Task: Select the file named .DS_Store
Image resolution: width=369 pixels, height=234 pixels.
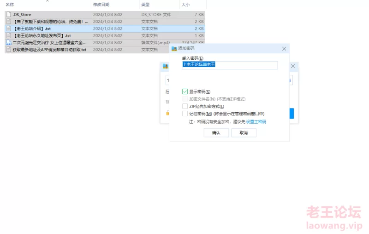Action: coord(22,15)
